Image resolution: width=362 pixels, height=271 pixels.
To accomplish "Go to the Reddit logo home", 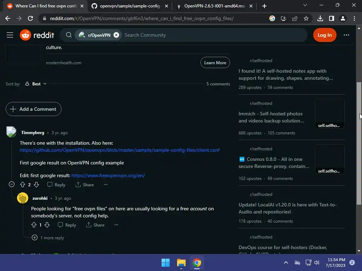I will 37,35.
